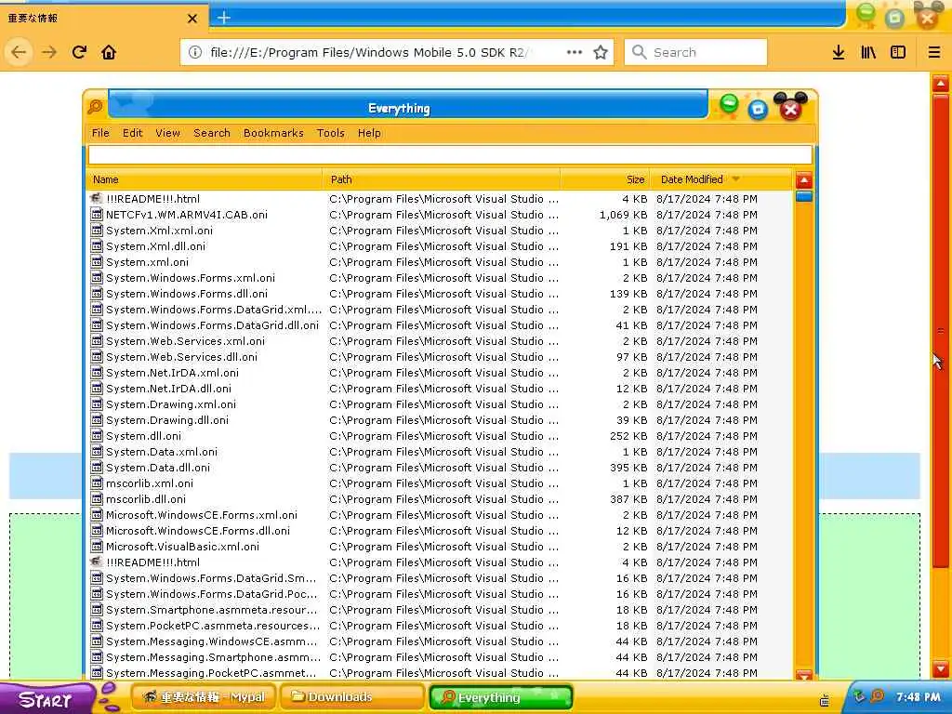The image size is (952, 714).
Task: Go to the browser Home icon
Action: tap(109, 53)
